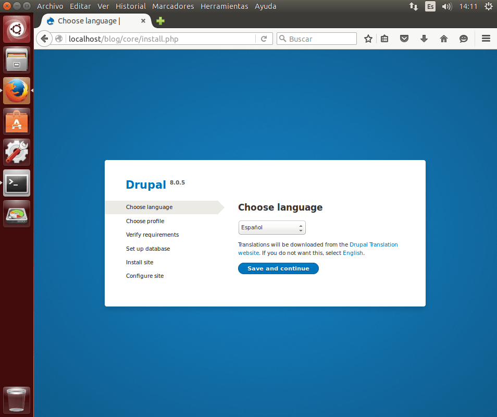Open the network indicator in top panel
Viewport: 497px width, 417px height.
(x=413, y=6)
